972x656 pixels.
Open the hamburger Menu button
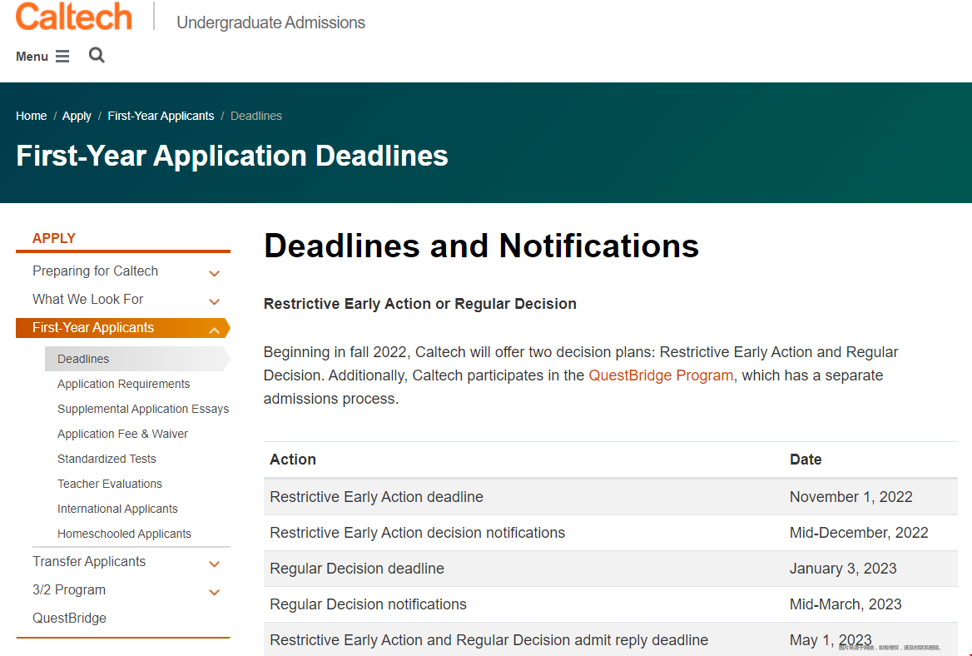point(42,57)
